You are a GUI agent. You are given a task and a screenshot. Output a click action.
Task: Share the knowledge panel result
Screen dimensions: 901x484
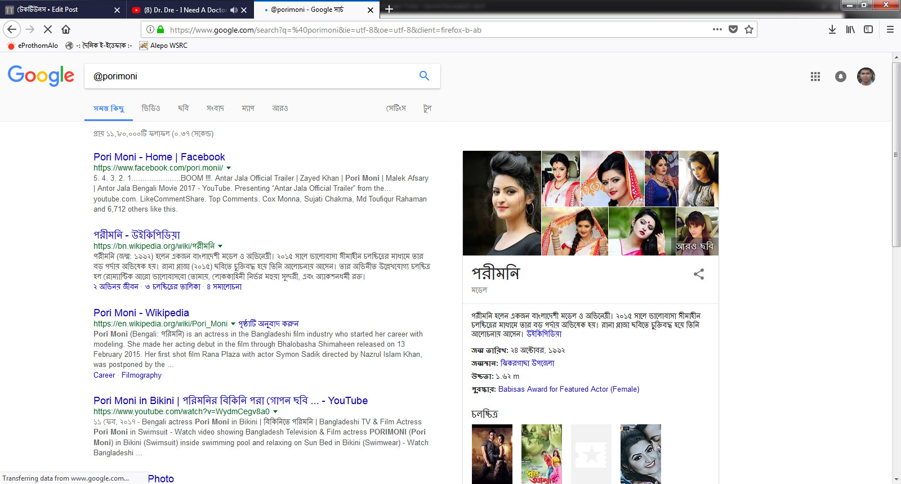coord(698,275)
